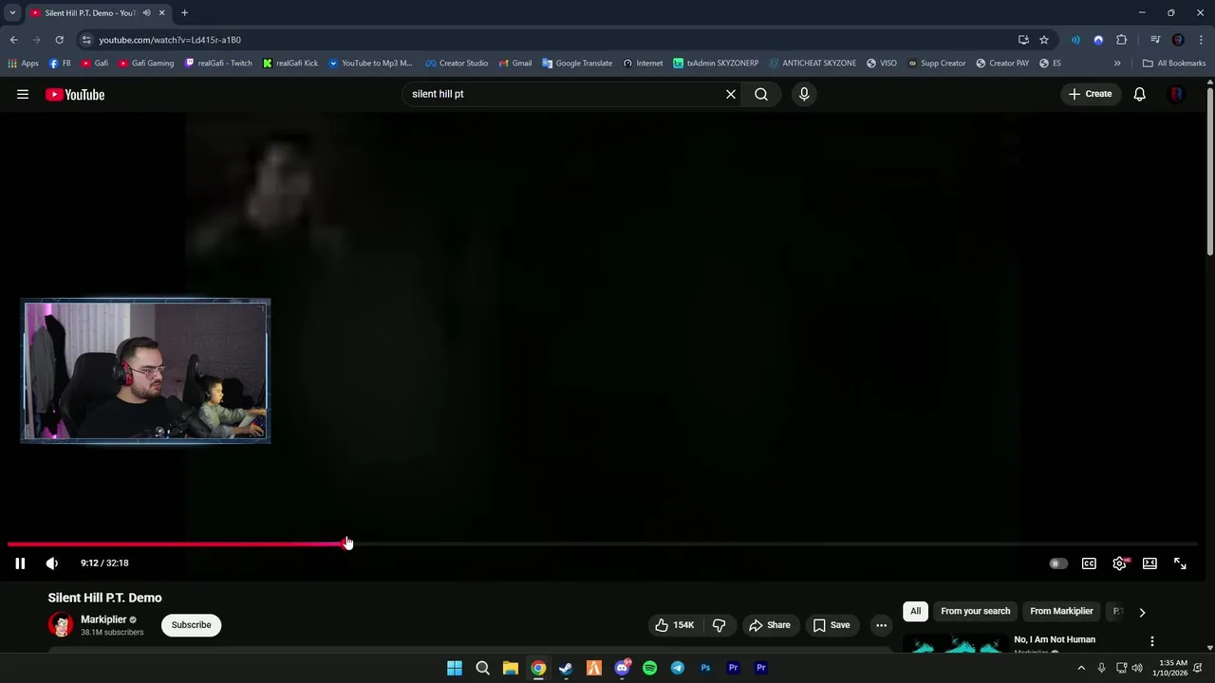The height and width of the screenshot is (683, 1215).
Task: Click the address bar URL
Action: [170, 40]
